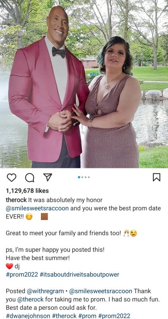View the 1,129,678 likes list
Screen dimensions: 168x319
[27, 191]
